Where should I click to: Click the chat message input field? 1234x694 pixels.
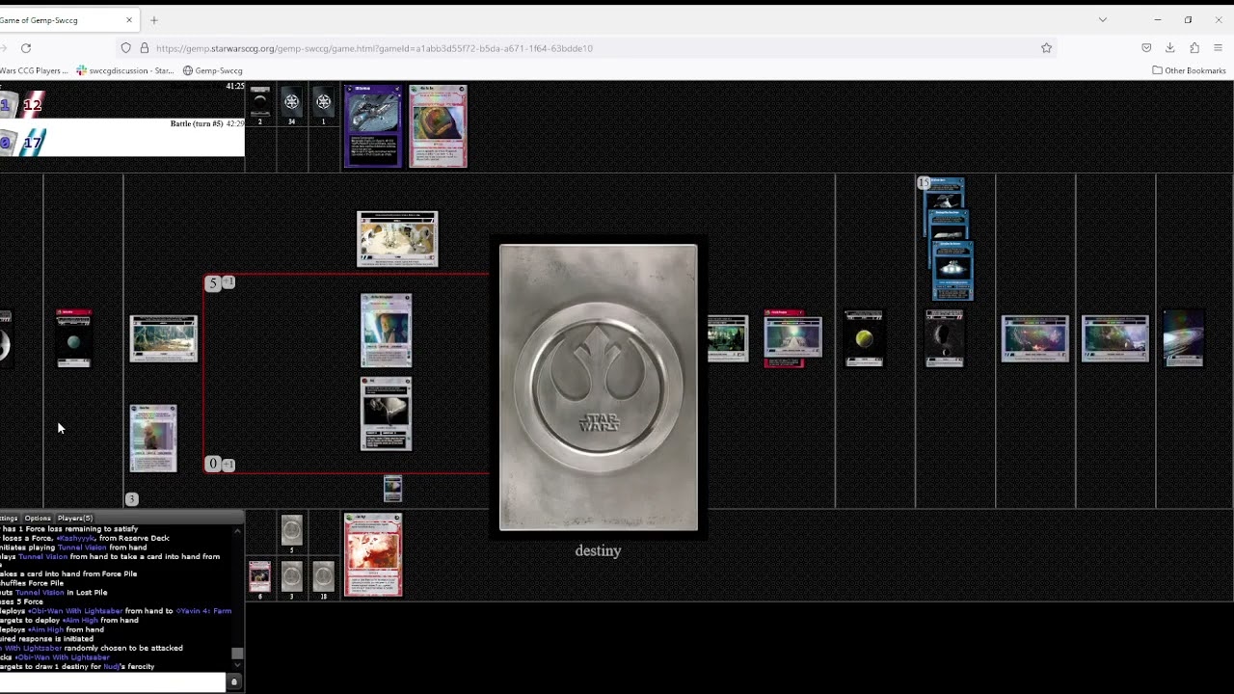tap(112, 682)
